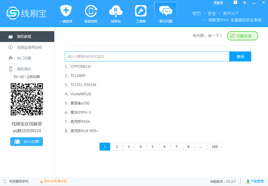Image resolution: width=268 pixels, height=186 pixels.
Task: Click the 当前版本:V1.2.7 version text
Action: (x=222, y=181)
